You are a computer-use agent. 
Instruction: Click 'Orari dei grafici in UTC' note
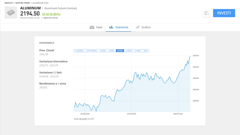click(84, 119)
